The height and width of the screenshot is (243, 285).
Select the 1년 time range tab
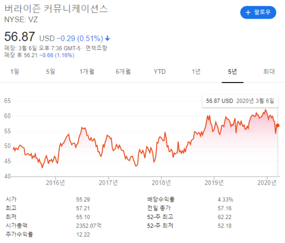point(196,71)
